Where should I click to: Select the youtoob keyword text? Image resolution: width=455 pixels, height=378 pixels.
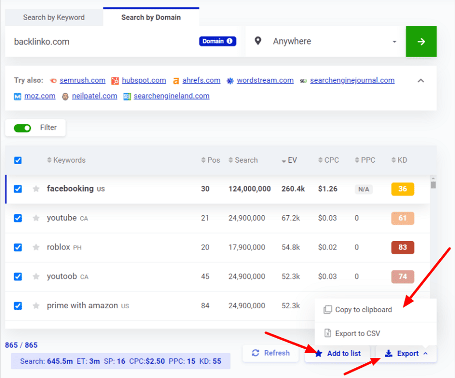62,276
